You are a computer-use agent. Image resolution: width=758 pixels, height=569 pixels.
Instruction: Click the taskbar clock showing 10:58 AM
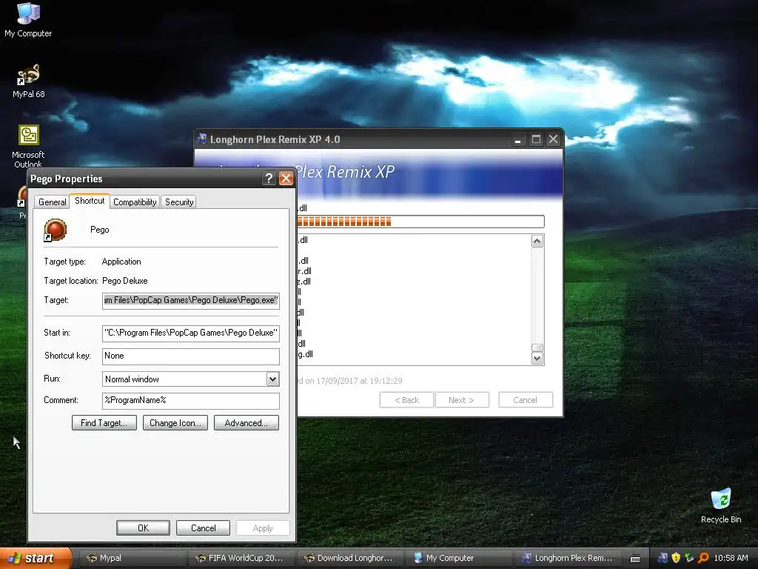(731, 558)
